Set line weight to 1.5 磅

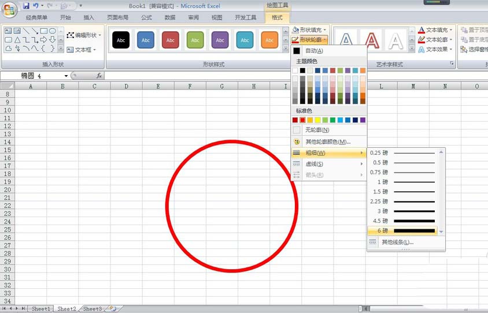(x=403, y=192)
